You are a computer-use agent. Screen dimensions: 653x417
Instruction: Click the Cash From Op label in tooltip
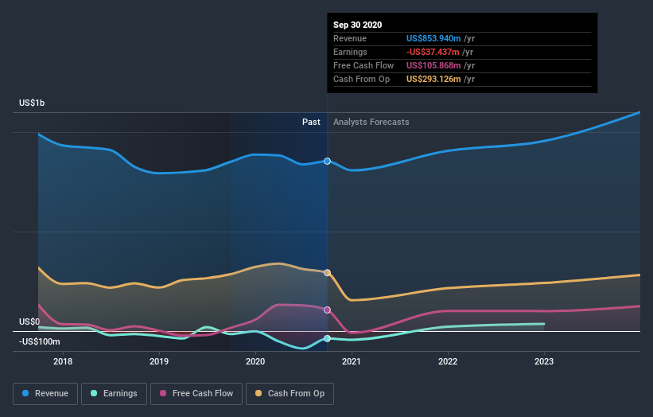361,79
